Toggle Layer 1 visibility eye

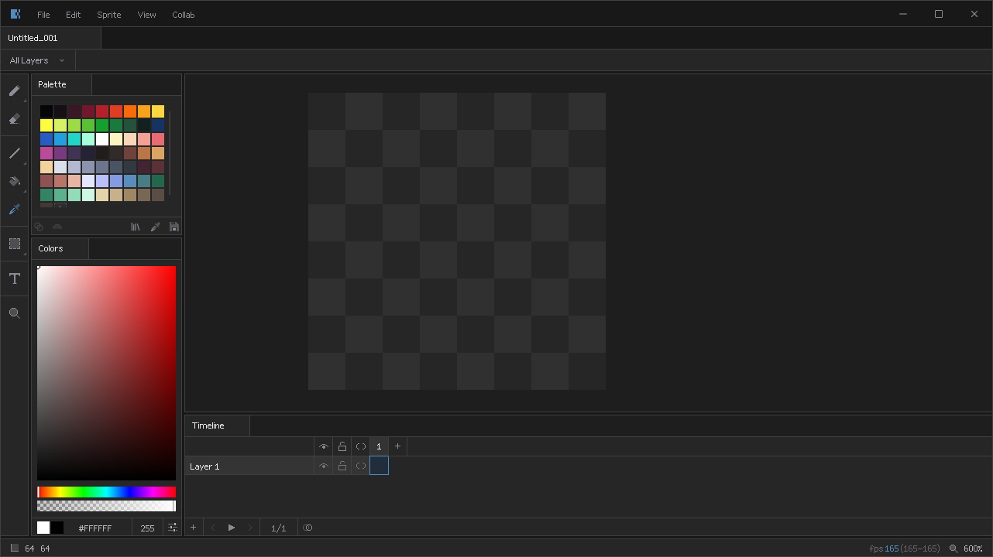coord(324,466)
